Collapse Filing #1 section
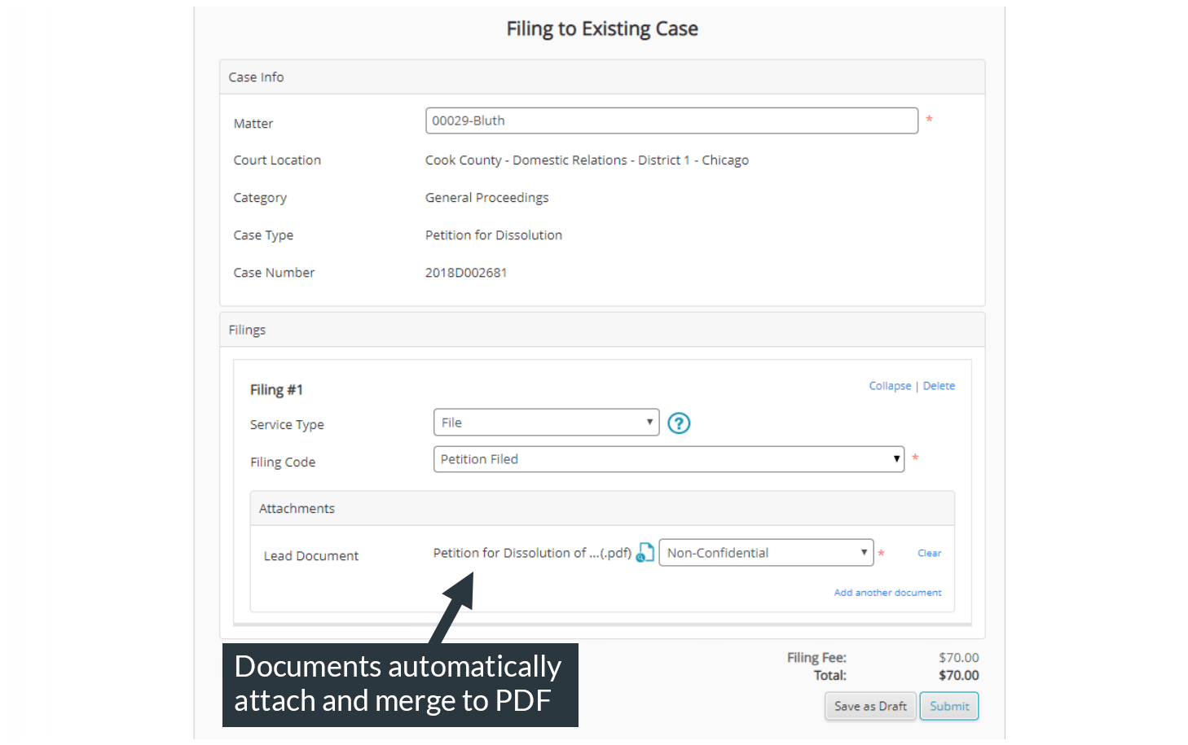 (889, 386)
